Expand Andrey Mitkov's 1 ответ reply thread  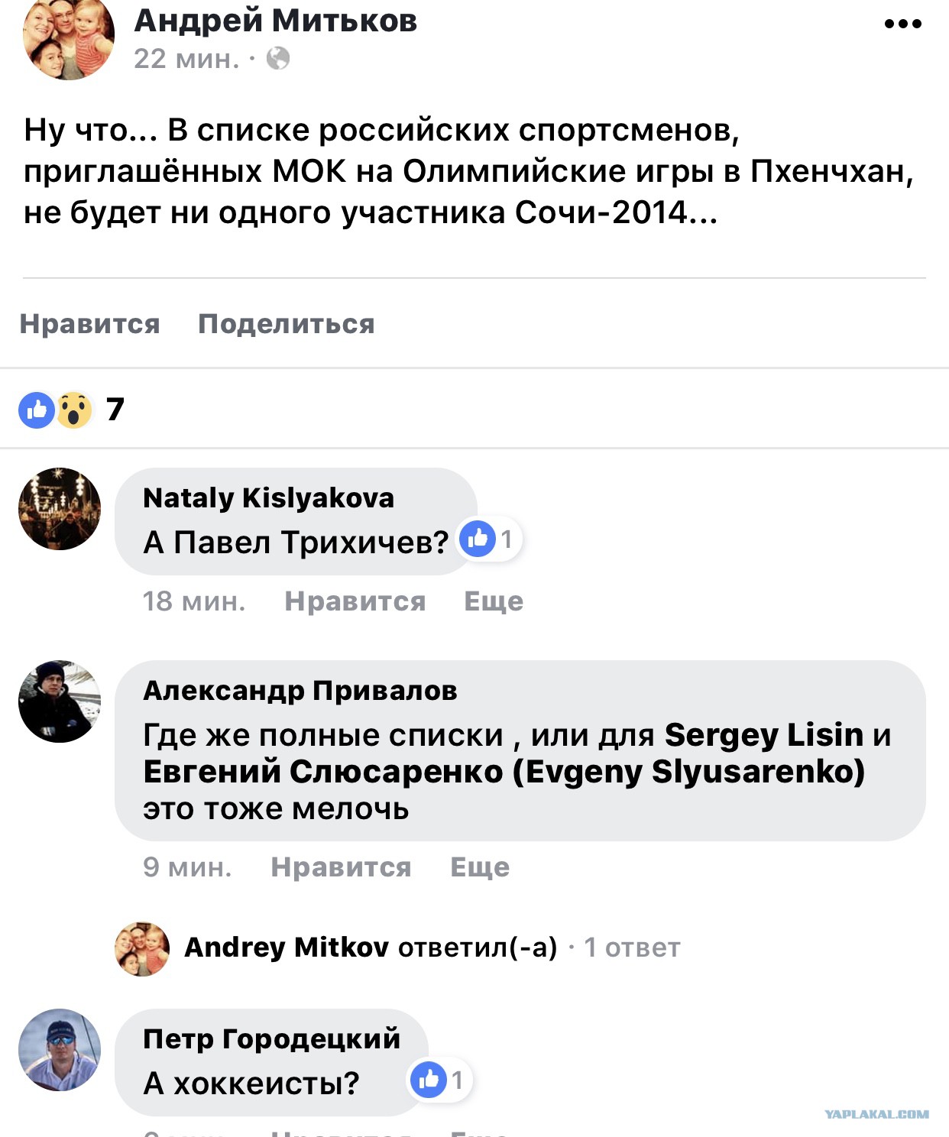pyautogui.click(x=632, y=947)
